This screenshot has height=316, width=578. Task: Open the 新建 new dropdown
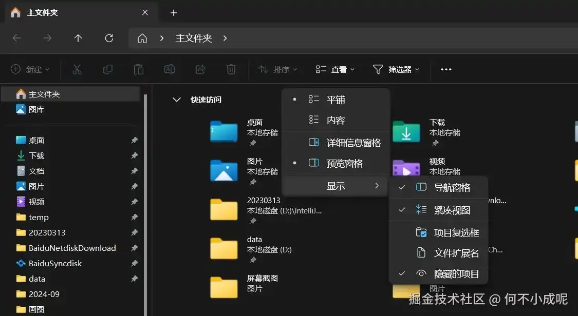click(x=30, y=69)
